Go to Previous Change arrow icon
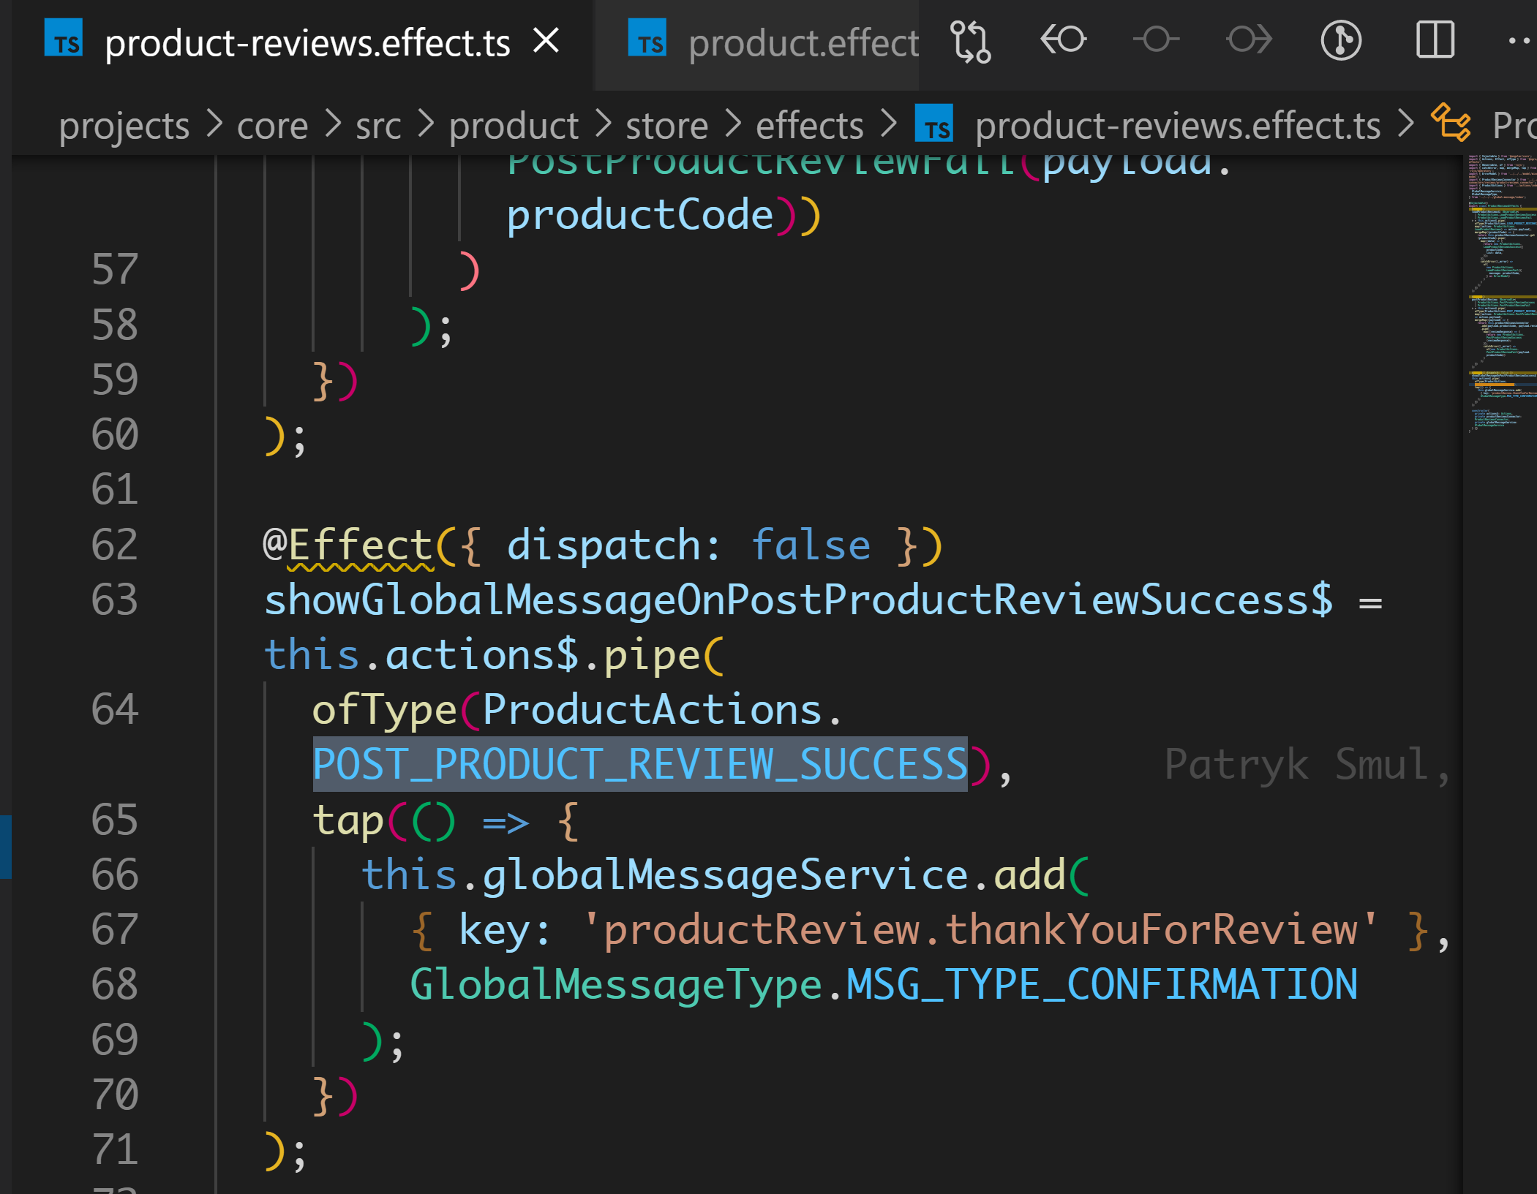 tap(1063, 39)
